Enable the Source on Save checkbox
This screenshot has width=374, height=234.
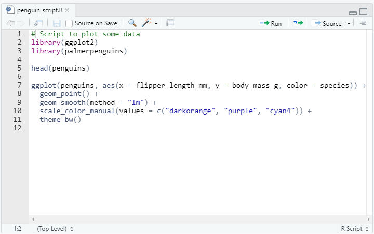69,23
